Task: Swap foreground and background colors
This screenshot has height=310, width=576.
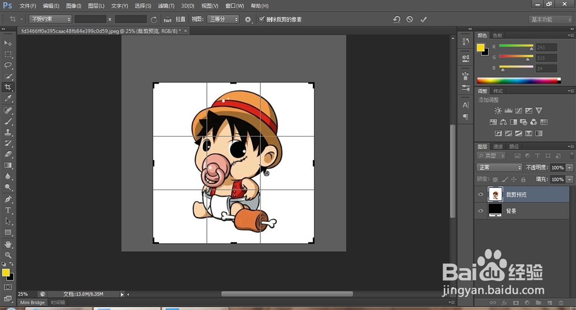Action: tap(12, 264)
